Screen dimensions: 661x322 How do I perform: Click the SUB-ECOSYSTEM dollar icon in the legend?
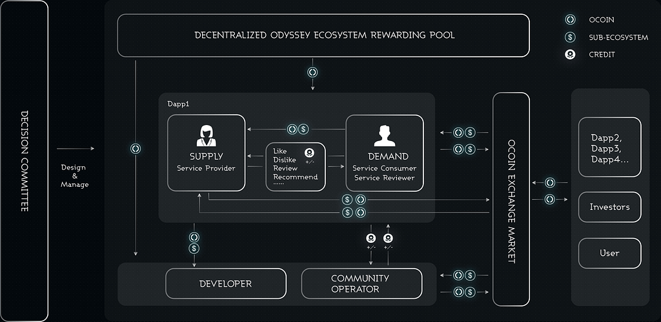click(570, 37)
